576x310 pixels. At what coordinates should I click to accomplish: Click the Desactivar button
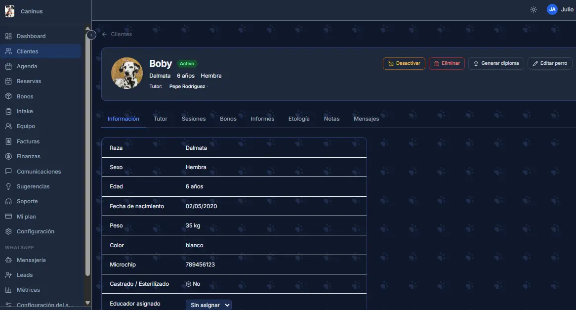click(x=404, y=63)
